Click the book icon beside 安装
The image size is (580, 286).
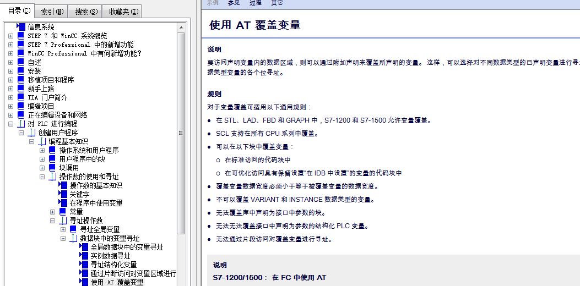[21, 71]
